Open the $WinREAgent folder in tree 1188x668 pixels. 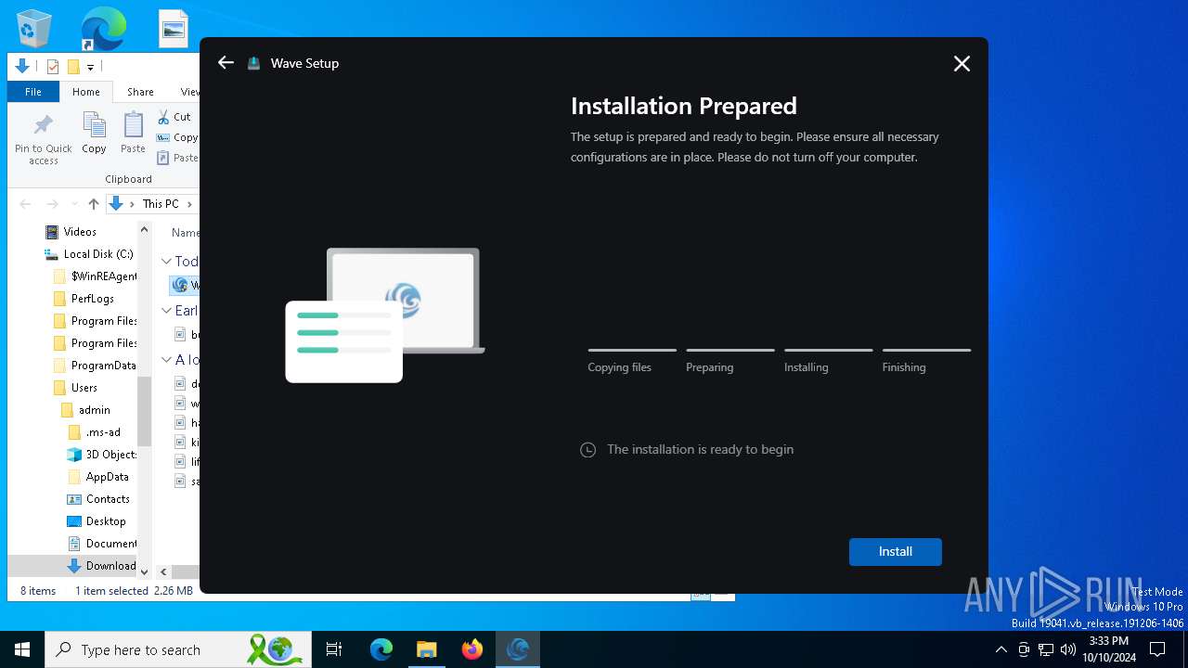click(95, 276)
